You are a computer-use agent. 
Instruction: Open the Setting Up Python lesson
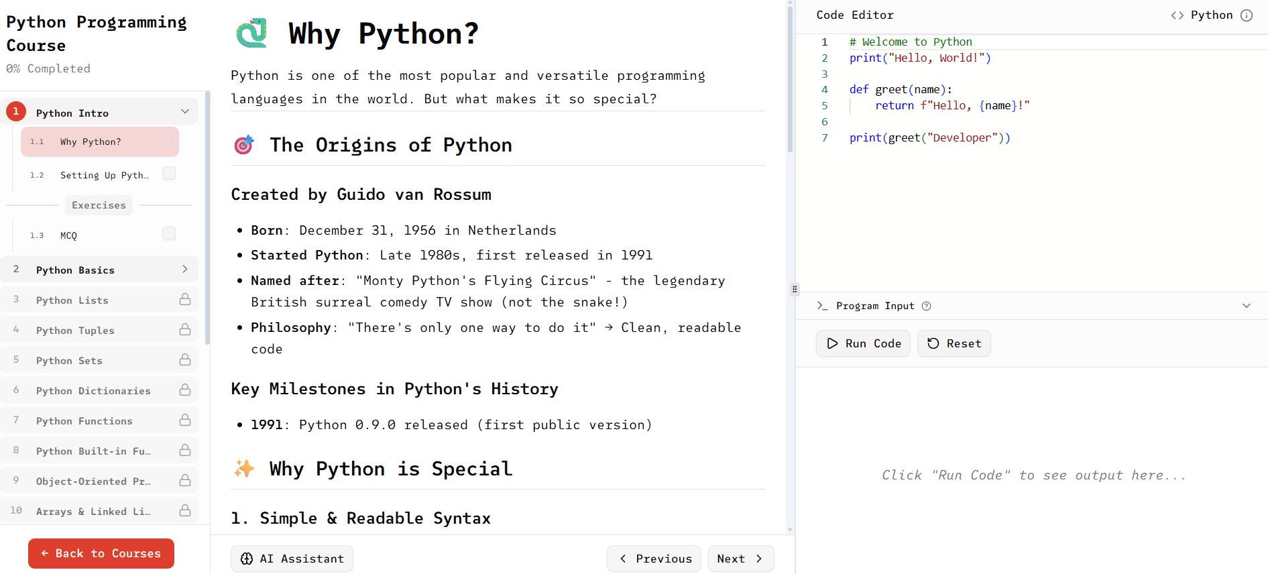coord(104,175)
